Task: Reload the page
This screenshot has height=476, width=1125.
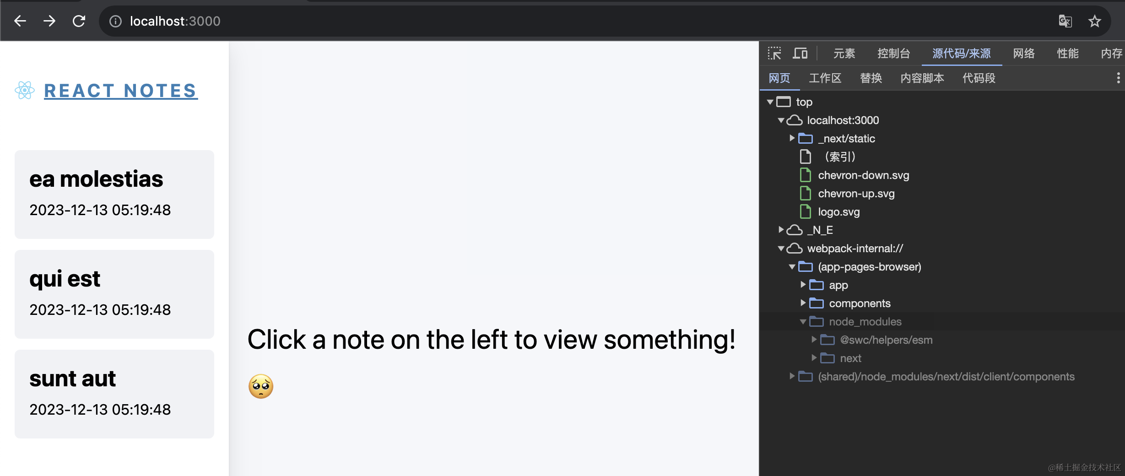Action: click(79, 21)
